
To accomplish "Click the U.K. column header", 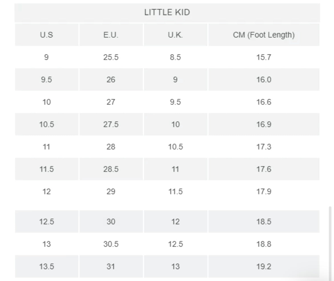I will 175,35.
